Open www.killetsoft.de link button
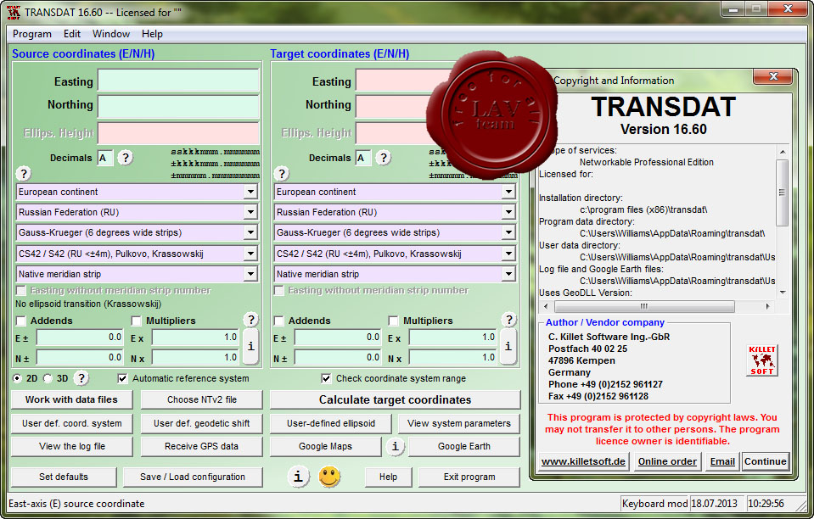This screenshot has height=519, width=814. [583, 461]
